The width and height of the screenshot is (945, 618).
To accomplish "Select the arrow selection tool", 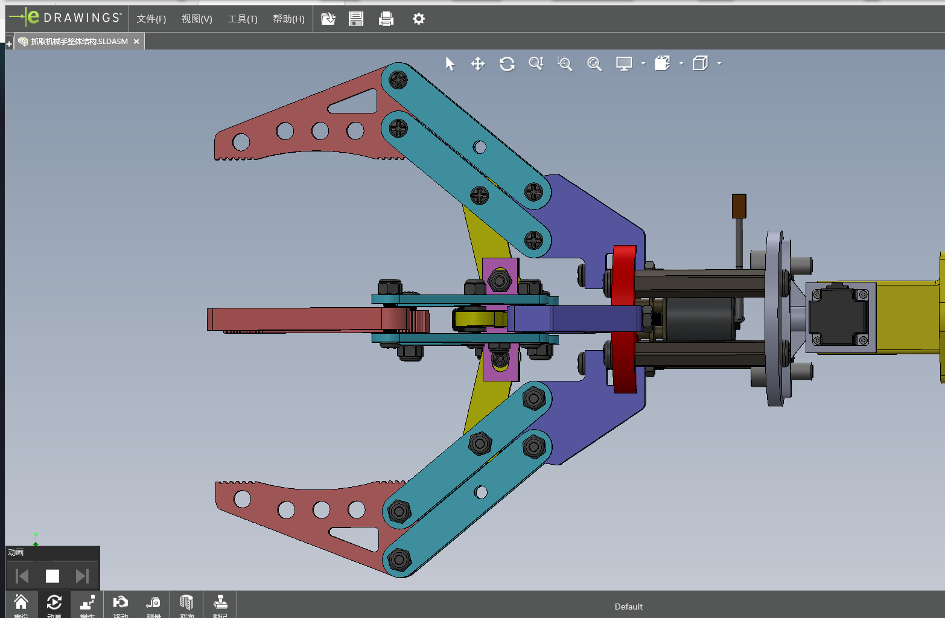I will point(450,63).
